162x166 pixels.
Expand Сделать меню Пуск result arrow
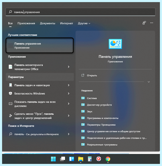69,116
